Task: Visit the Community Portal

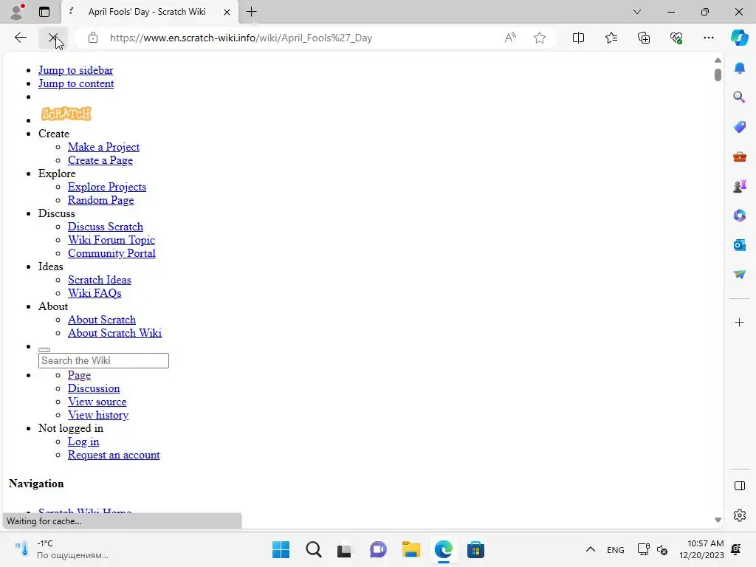Action: (x=112, y=253)
